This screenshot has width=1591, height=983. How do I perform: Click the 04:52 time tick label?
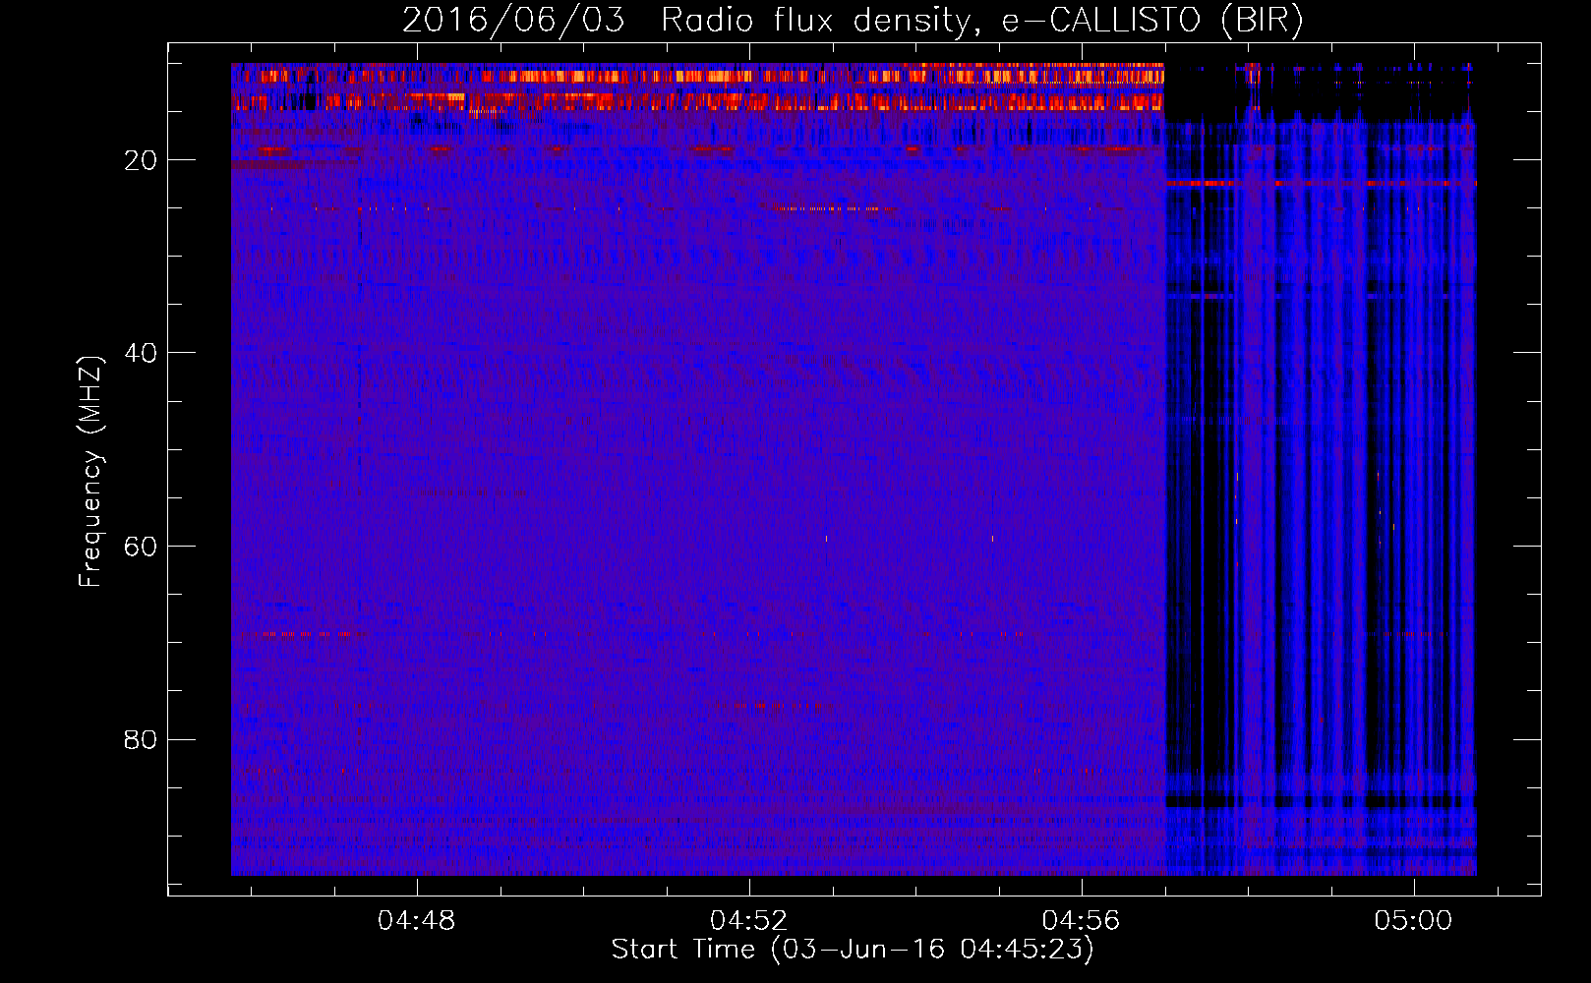click(749, 921)
